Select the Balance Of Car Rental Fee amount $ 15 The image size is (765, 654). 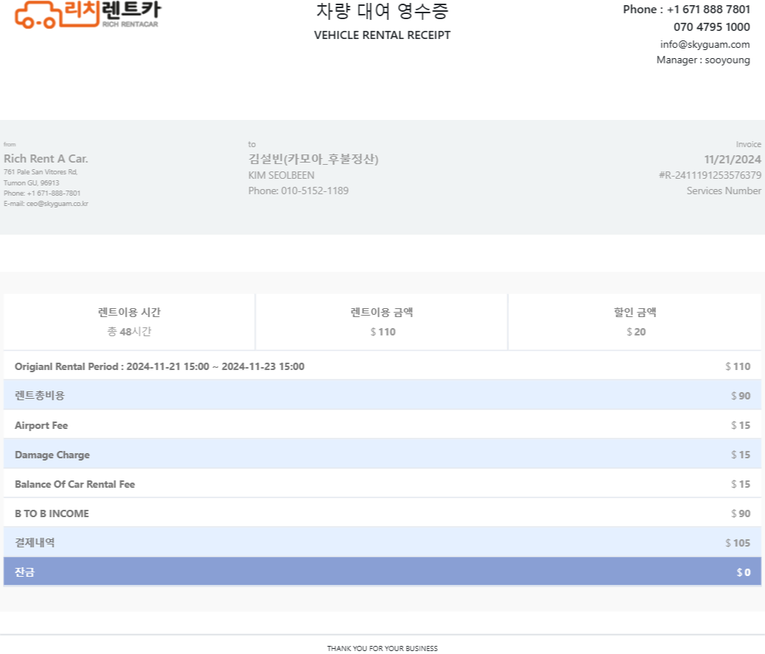tap(741, 483)
